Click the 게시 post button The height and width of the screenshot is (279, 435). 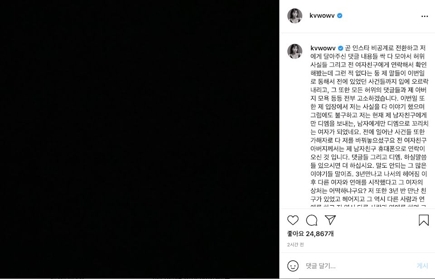click(x=422, y=266)
